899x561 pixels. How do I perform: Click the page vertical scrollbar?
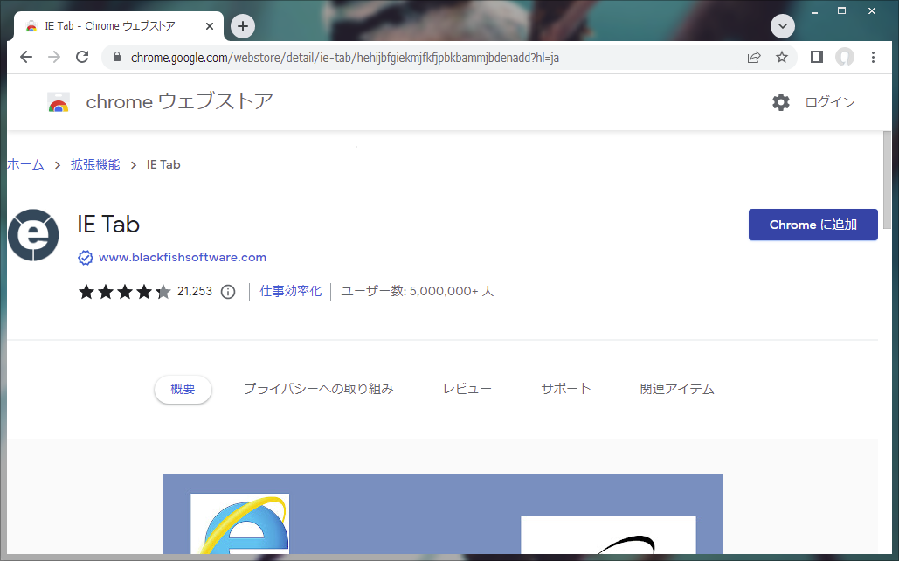(887, 179)
